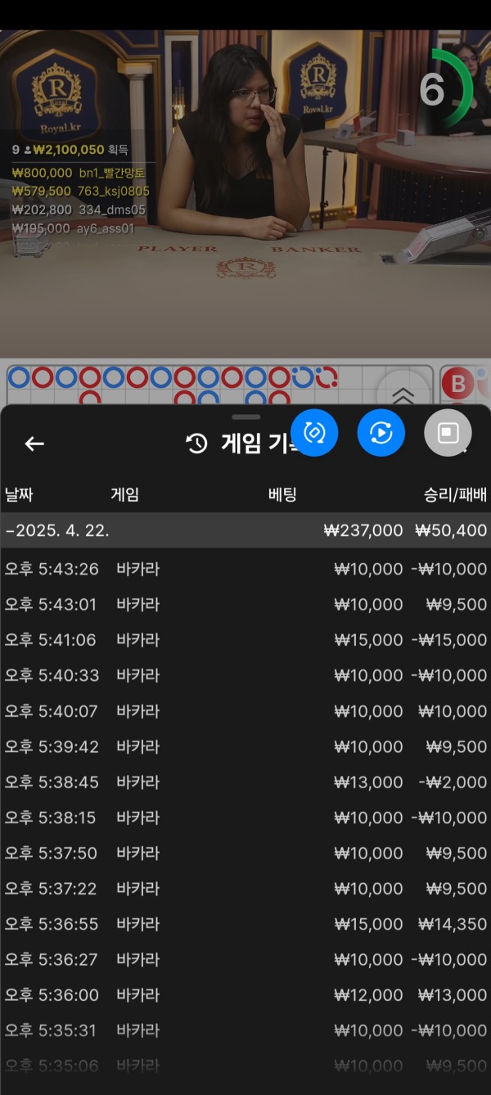Open the 오후 5:39:42 game record

point(245,746)
